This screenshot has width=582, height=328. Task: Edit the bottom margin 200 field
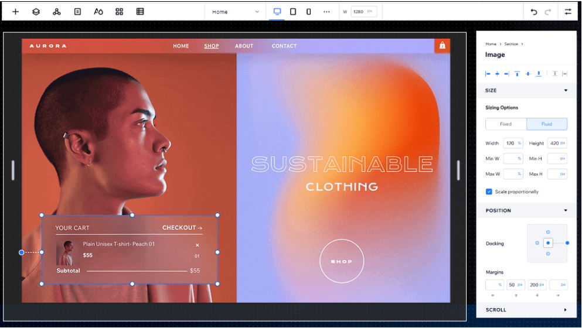point(537,285)
